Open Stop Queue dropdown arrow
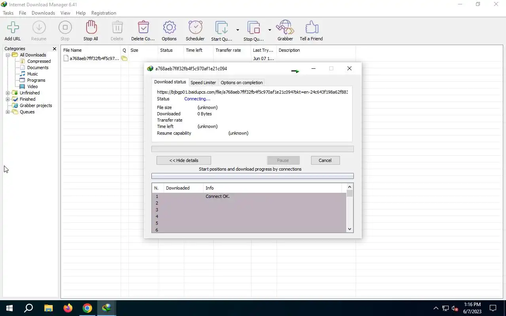506x316 pixels. coord(270,30)
